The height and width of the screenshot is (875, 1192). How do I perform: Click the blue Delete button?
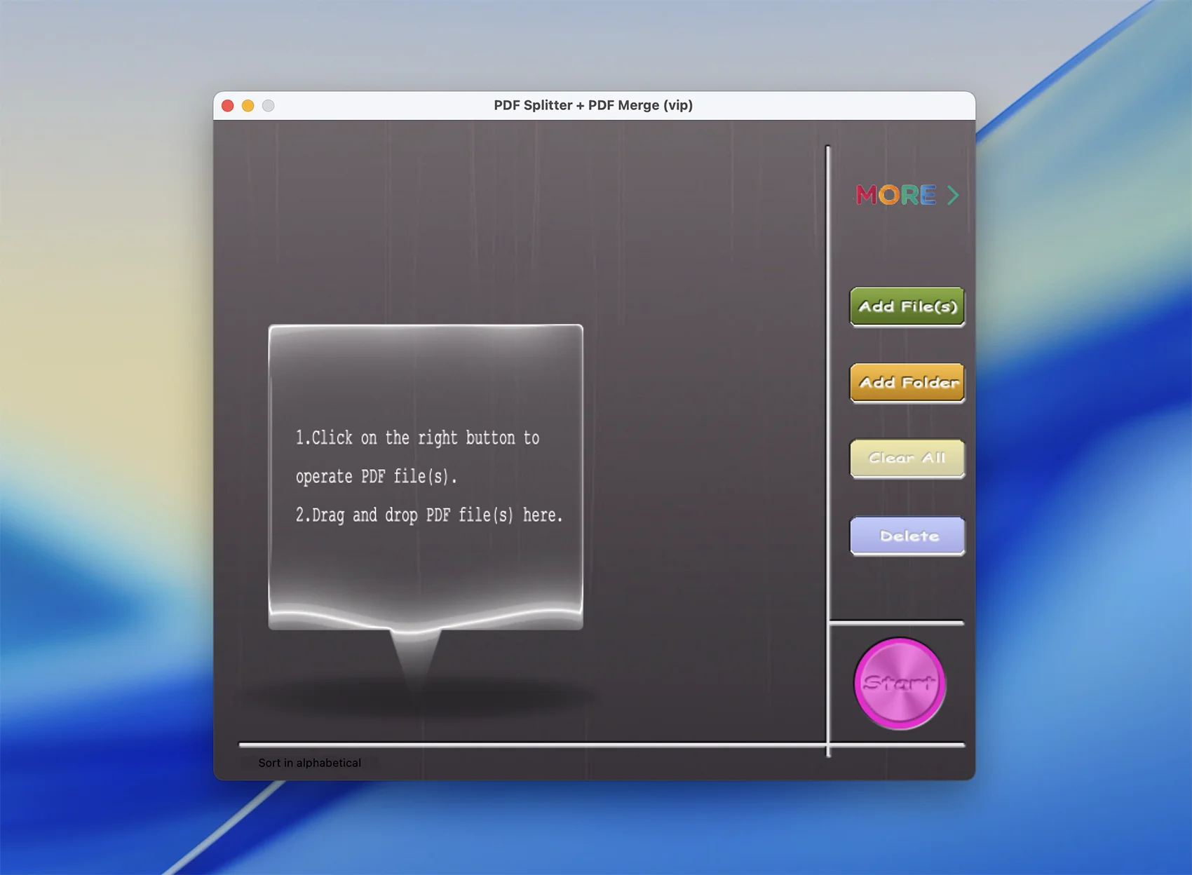click(907, 536)
